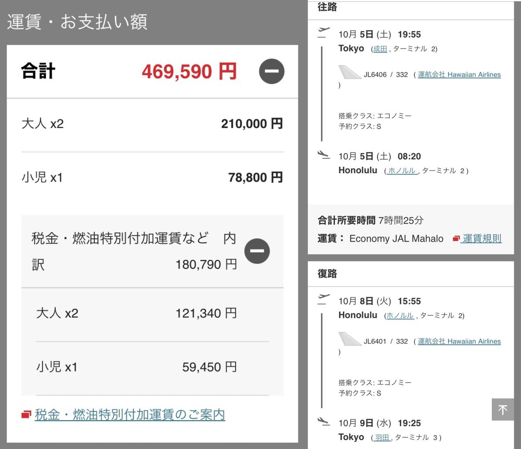Click airline tail logo for flight JL6406
This screenshot has width=521, height=449.
pyautogui.click(x=350, y=72)
